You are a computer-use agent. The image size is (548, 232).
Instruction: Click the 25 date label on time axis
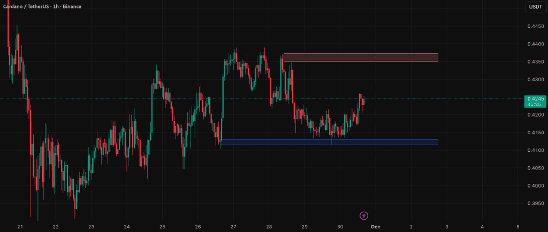coord(162,227)
